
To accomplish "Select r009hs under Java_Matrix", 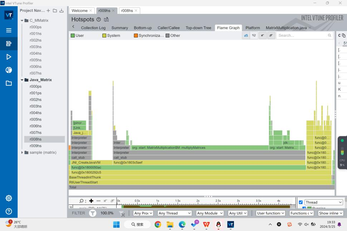I will pyautogui.click(x=36, y=146).
